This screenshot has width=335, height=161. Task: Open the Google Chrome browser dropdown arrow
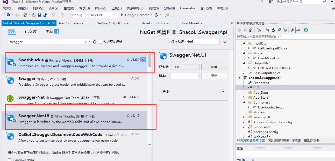click(x=151, y=15)
